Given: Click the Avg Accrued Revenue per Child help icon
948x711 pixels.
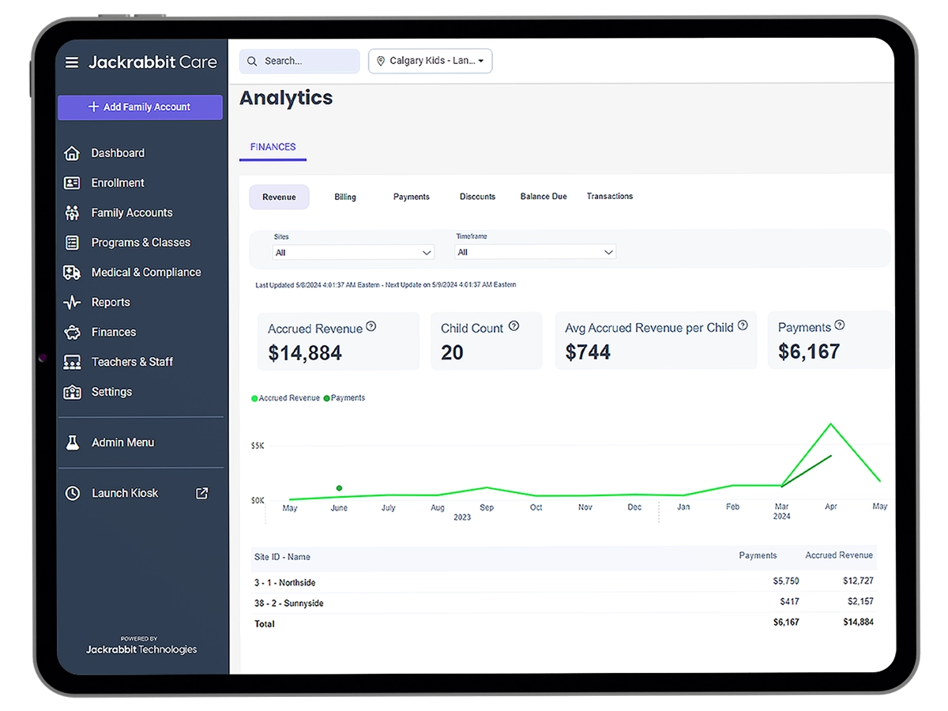Looking at the screenshot, I should click(x=743, y=325).
